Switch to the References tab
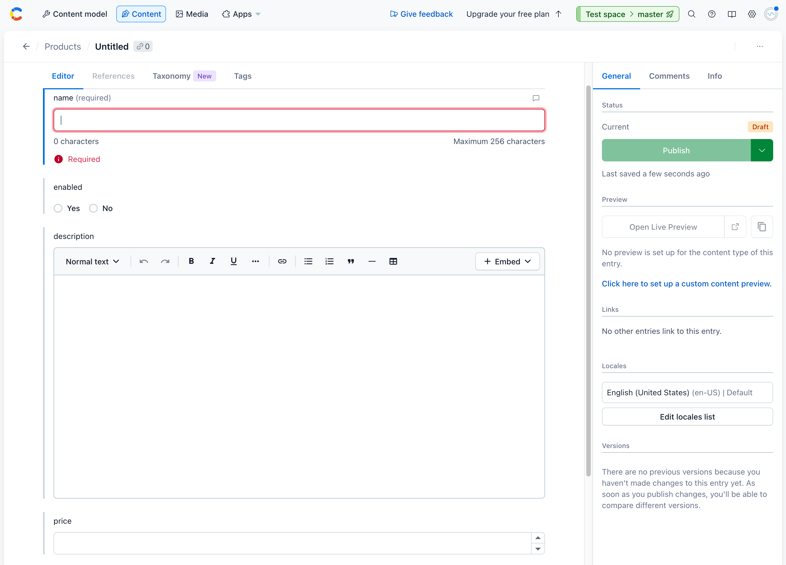786x565 pixels. [x=113, y=76]
